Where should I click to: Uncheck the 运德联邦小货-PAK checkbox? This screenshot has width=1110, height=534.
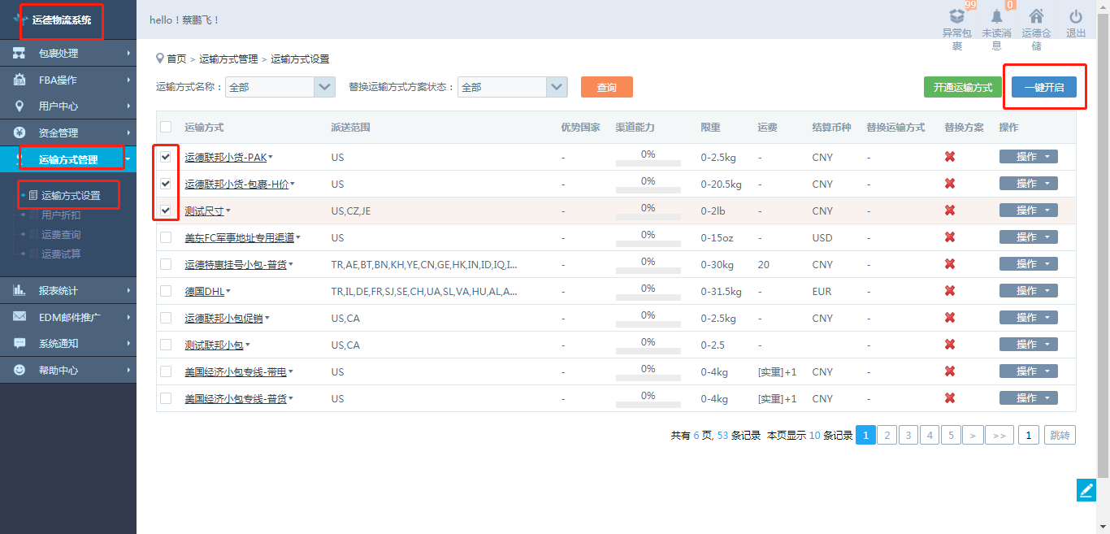point(166,157)
